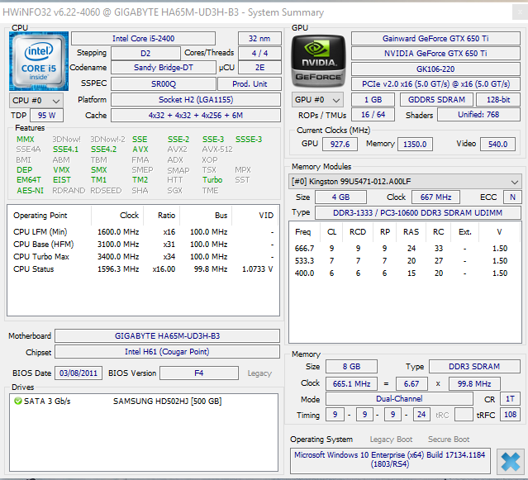The height and width of the screenshot is (480, 528).
Task: Click the ECC N value
Action: [512, 197]
